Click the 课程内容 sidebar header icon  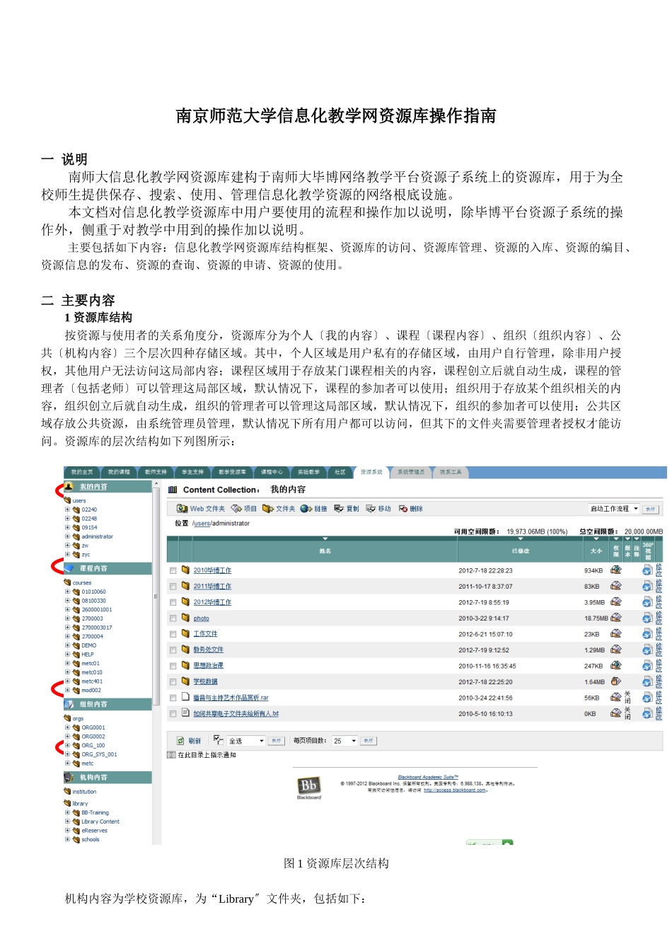pyautogui.click(x=69, y=568)
